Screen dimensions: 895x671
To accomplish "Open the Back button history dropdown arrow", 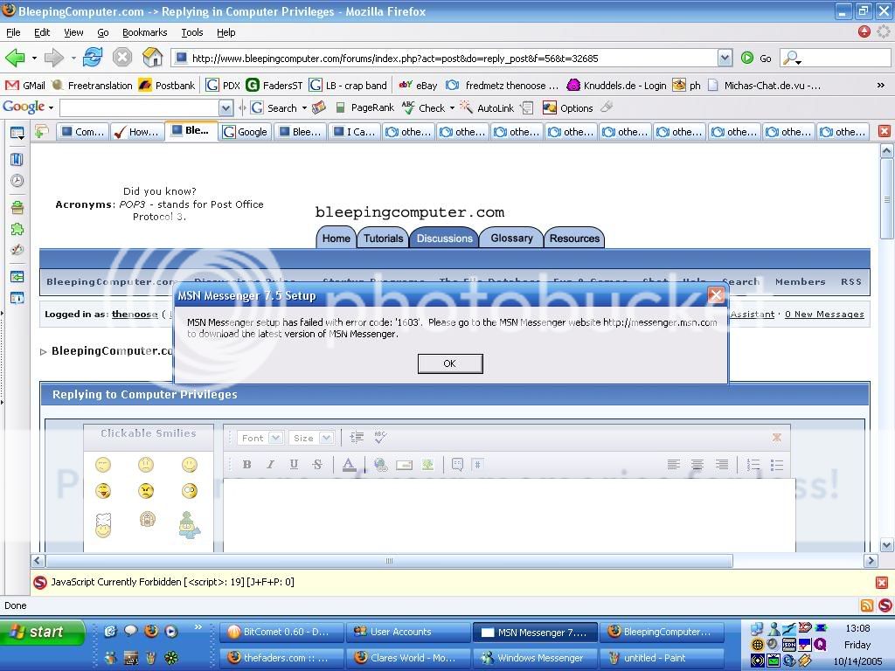I will click(34, 59).
